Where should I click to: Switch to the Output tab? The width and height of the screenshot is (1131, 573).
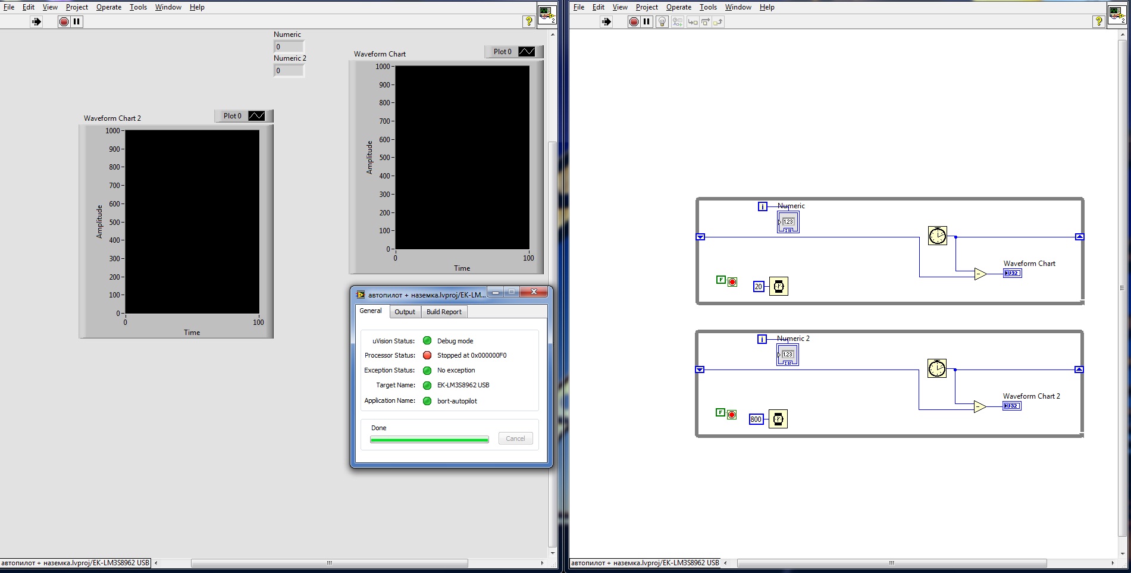(405, 312)
